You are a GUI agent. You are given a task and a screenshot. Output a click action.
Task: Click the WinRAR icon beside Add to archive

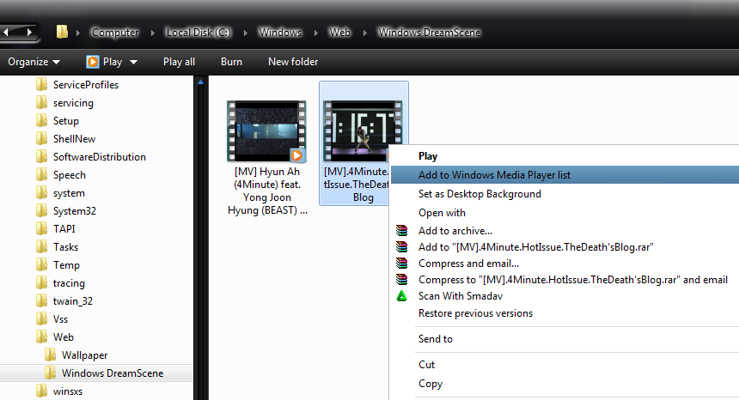pos(401,231)
